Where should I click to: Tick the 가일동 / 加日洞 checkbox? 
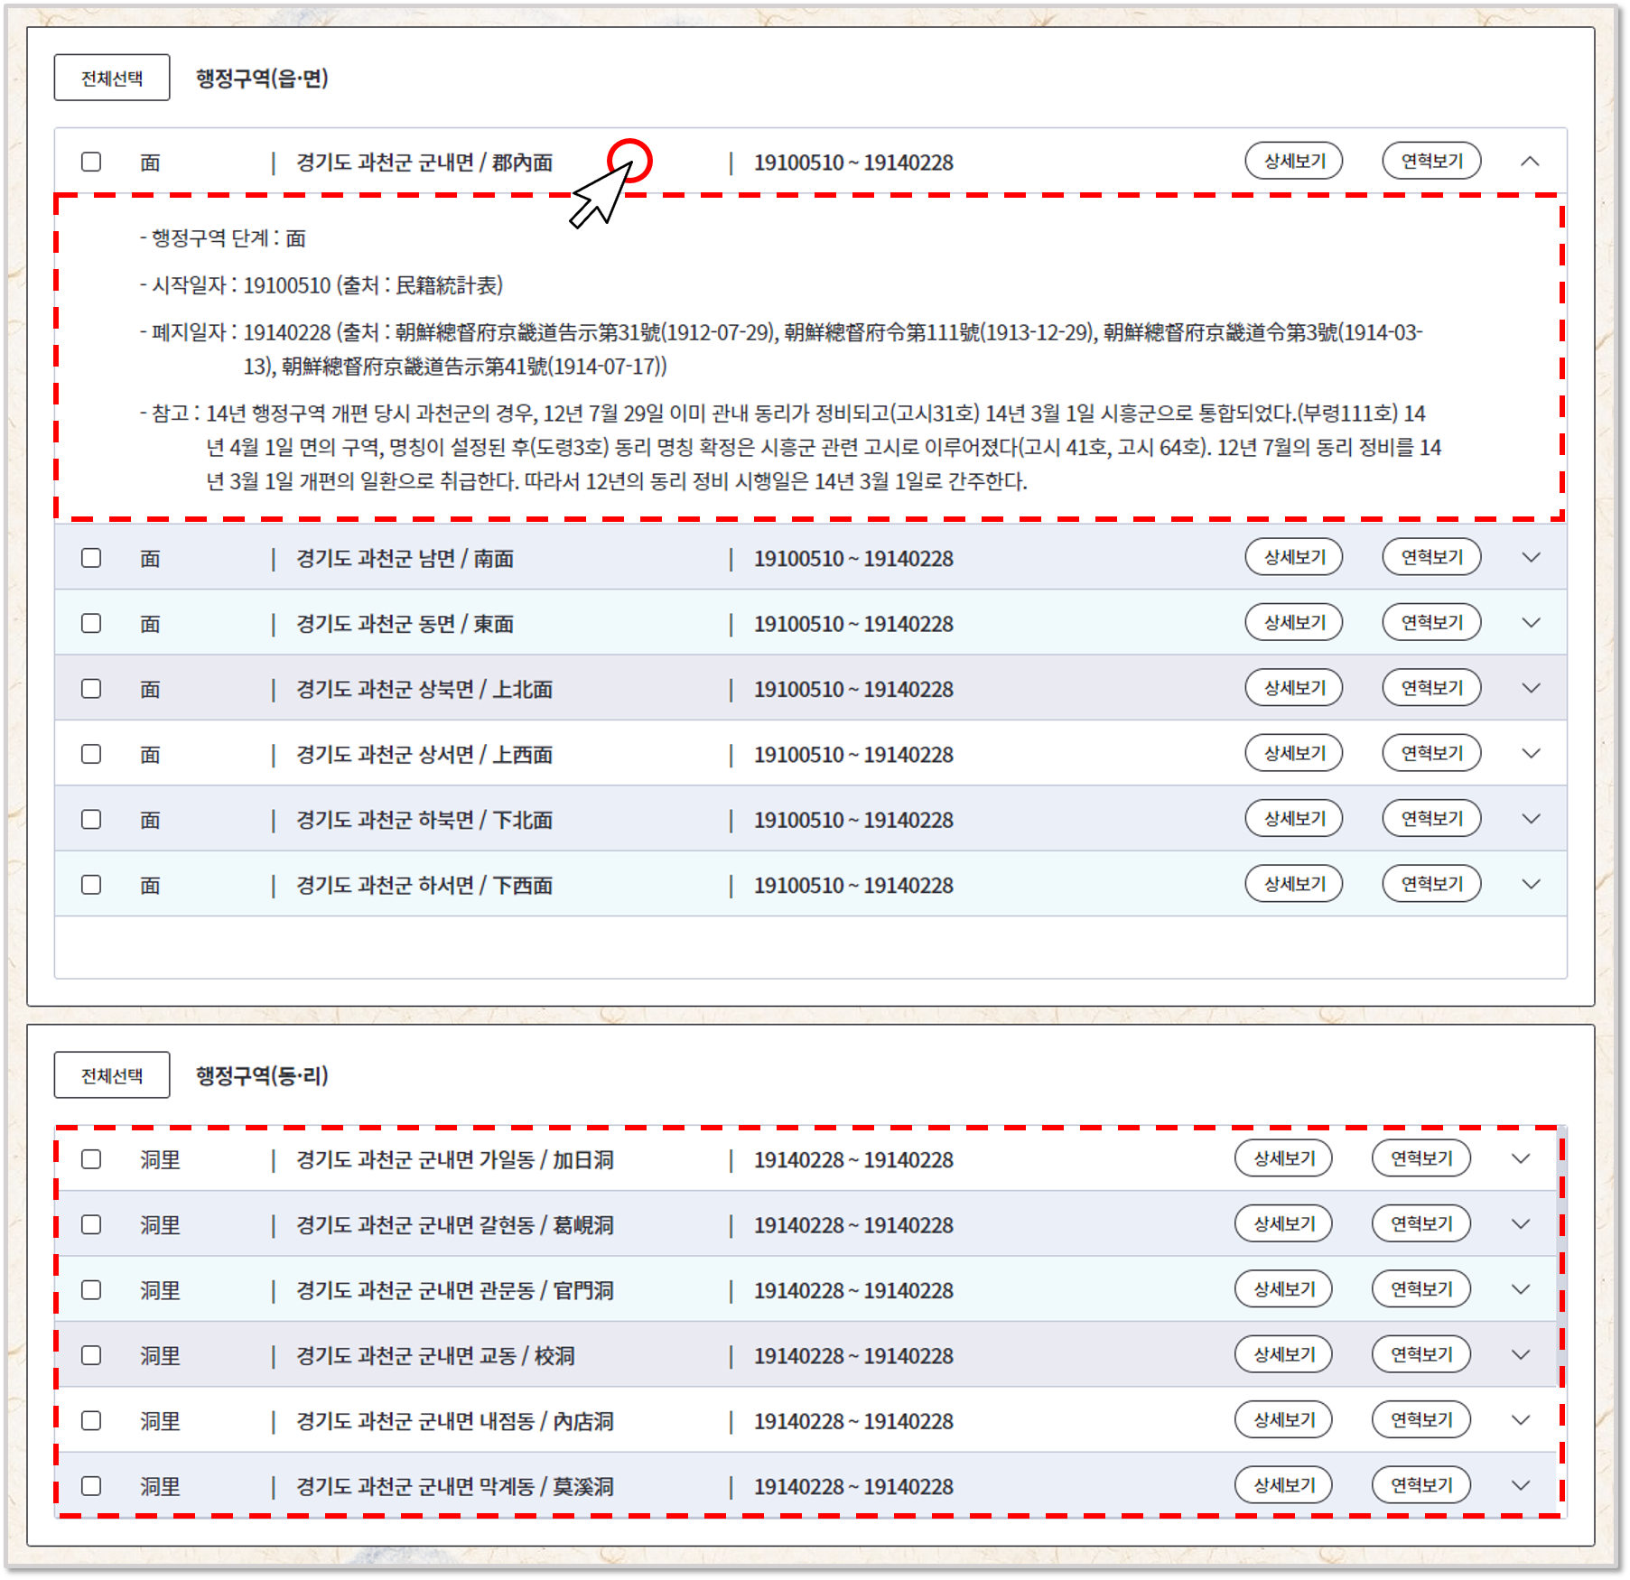point(91,1159)
